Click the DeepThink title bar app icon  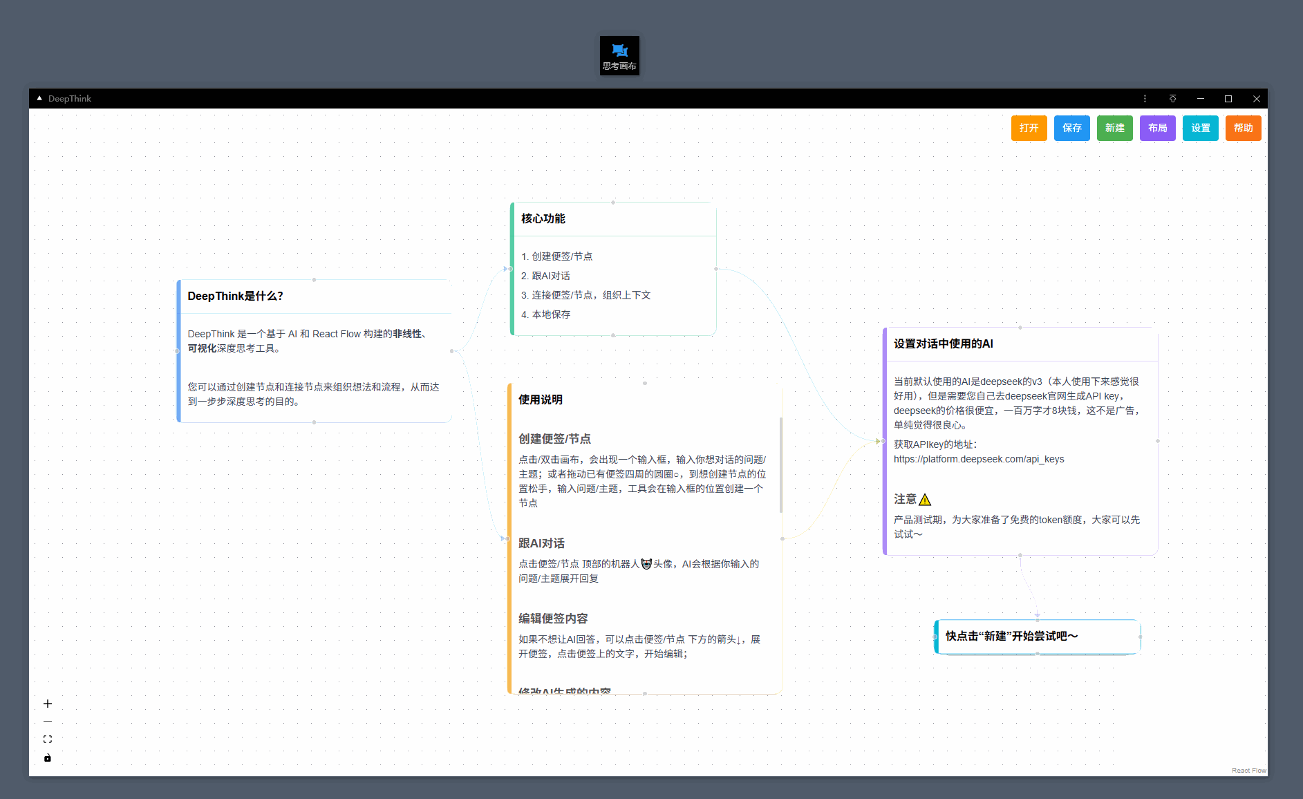[39, 98]
